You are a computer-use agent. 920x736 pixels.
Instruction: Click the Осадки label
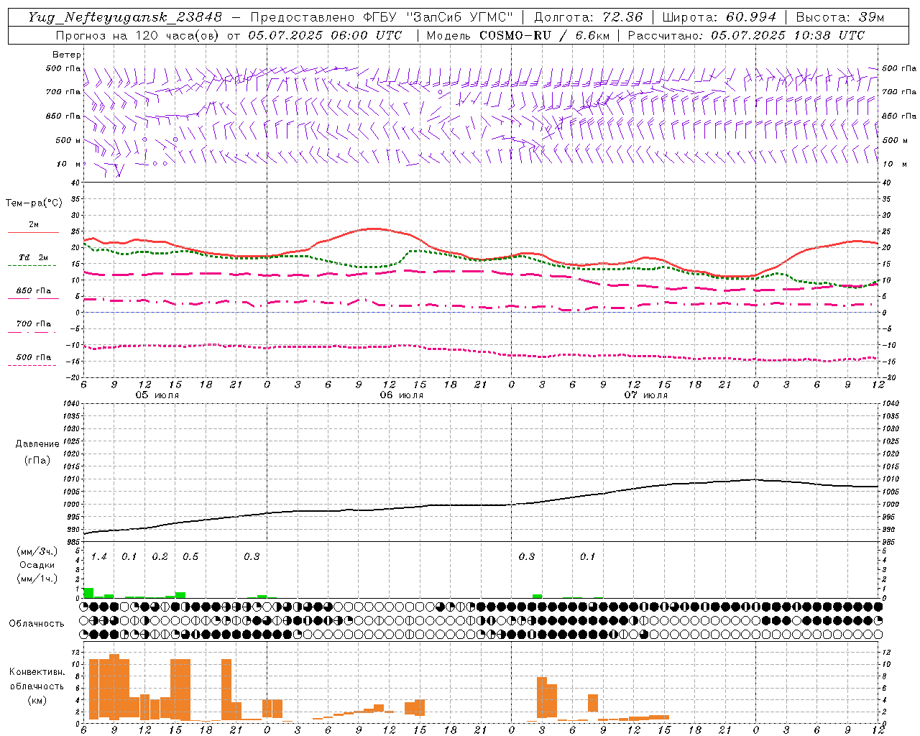pyautogui.click(x=37, y=565)
